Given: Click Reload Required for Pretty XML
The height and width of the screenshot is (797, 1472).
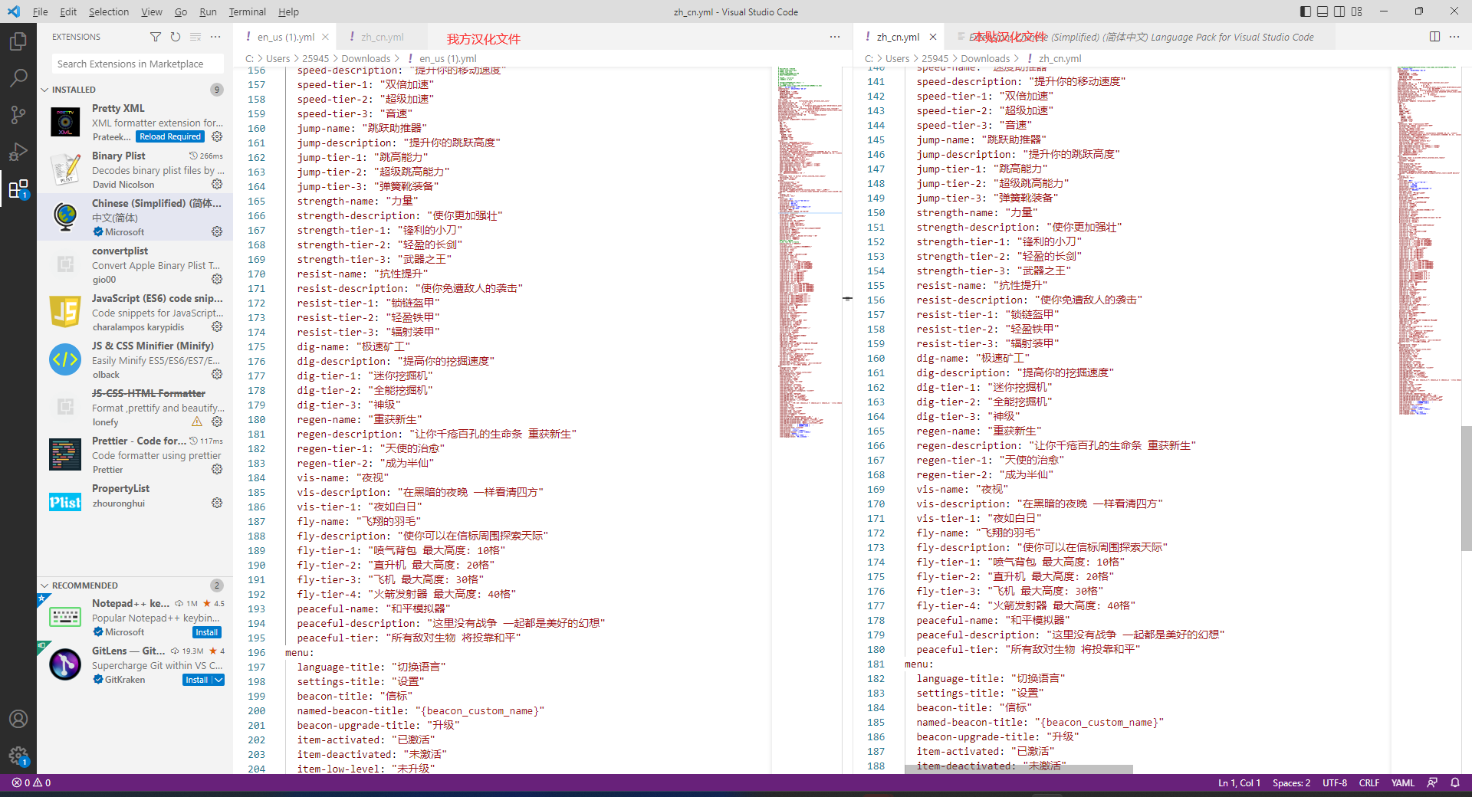Looking at the screenshot, I should (170, 136).
